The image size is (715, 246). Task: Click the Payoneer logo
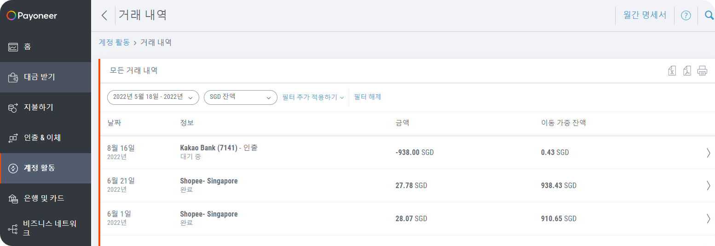click(32, 16)
